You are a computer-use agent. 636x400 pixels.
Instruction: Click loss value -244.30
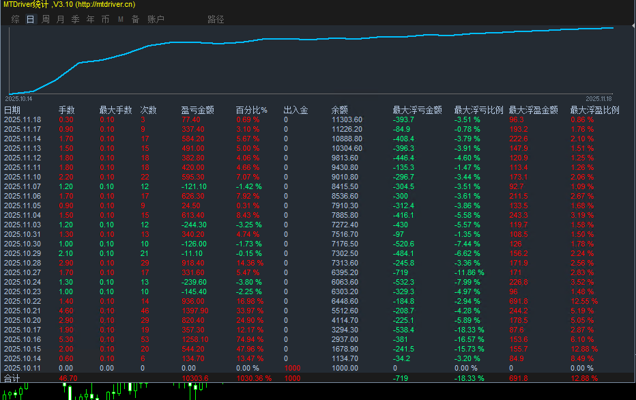click(194, 225)
